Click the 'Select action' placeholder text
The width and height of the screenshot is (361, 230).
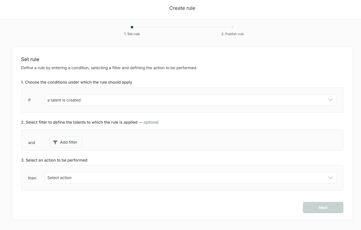(60, 178)
